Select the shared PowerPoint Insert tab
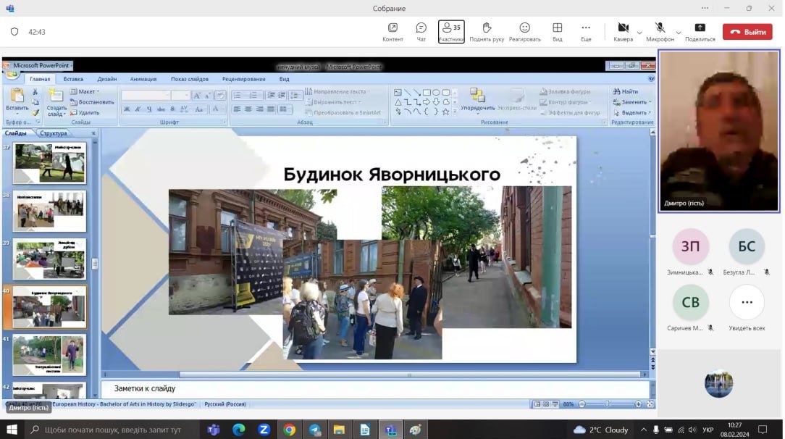785x439 pixels. point(73,79)
